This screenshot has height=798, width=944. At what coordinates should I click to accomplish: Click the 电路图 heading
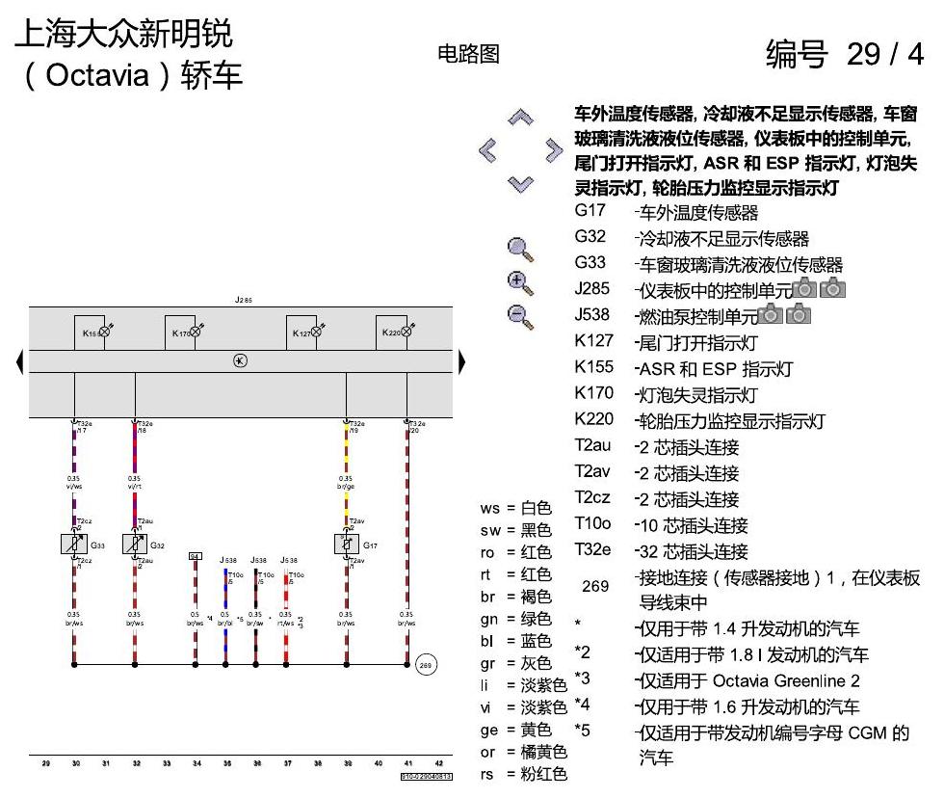(x=468, y=54)
